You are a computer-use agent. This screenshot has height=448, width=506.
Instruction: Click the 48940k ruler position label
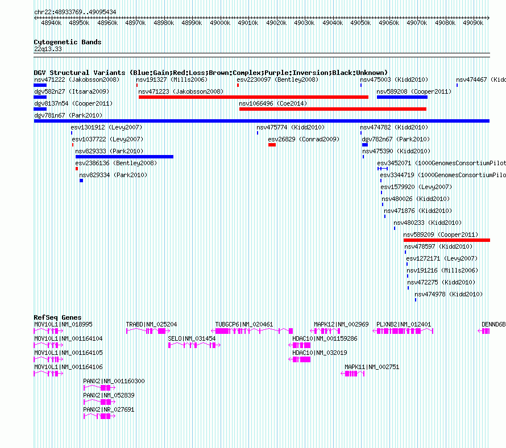51,23
